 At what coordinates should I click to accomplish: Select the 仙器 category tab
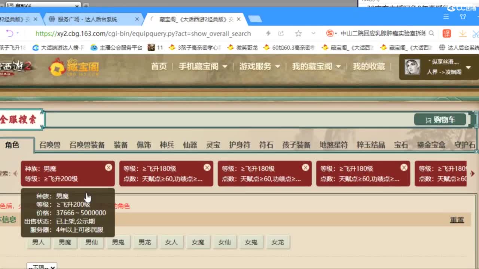click(190, 145)
